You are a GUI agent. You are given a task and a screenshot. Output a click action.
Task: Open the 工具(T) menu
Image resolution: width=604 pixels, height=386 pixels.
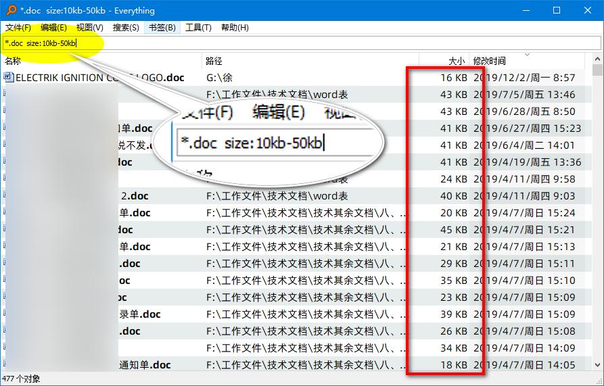pyautogui.click(x=198, y=28)
